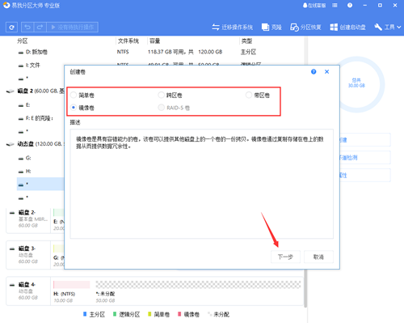Screen dimensions: 404x323
Task: Expand the 工具 tools dropdown
Action: tap(387, 28)
